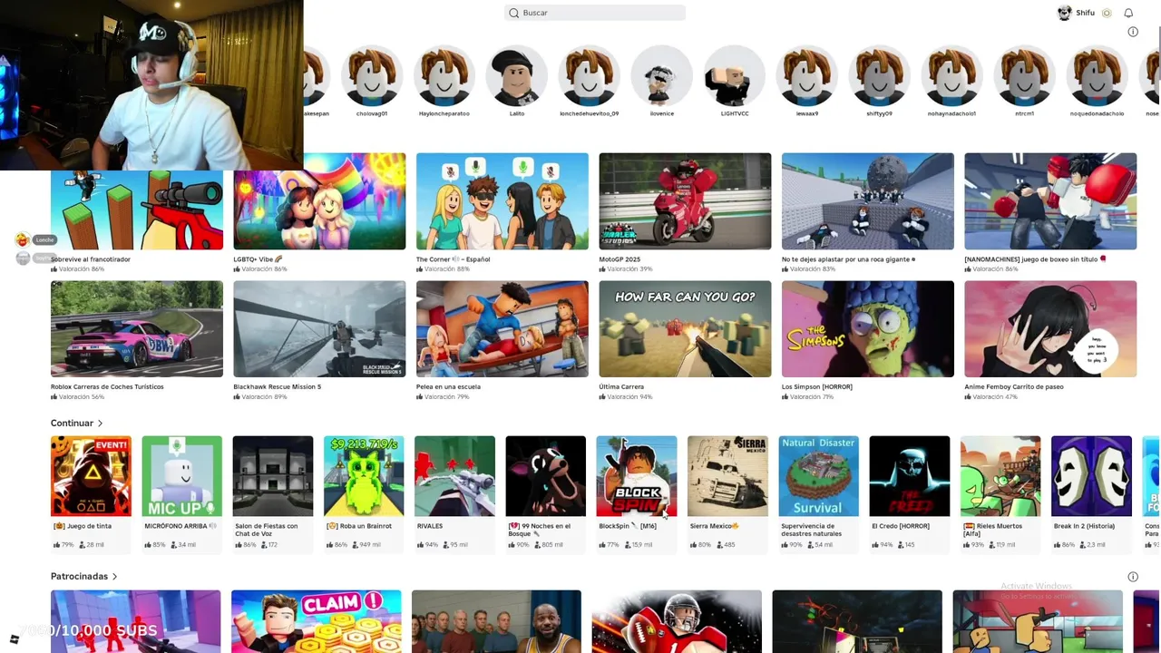Open Los Simpson [HORROR] thumbnail
The image size is (1161, 653).
click(x=868, y=329)
